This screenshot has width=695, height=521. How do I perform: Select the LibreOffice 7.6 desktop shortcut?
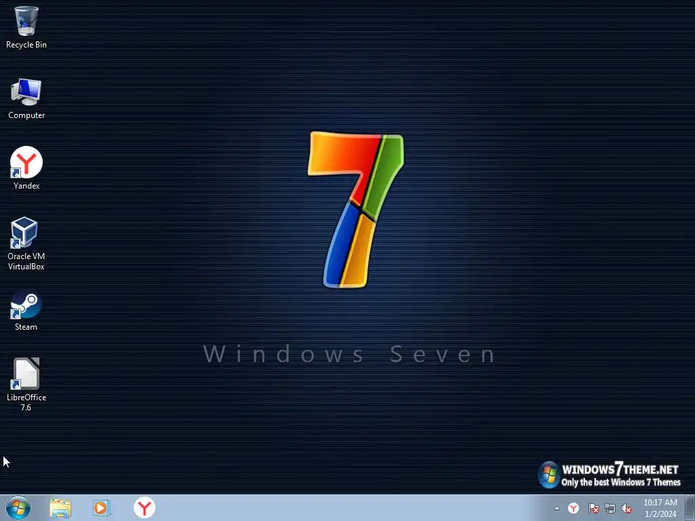click(26, 385)
